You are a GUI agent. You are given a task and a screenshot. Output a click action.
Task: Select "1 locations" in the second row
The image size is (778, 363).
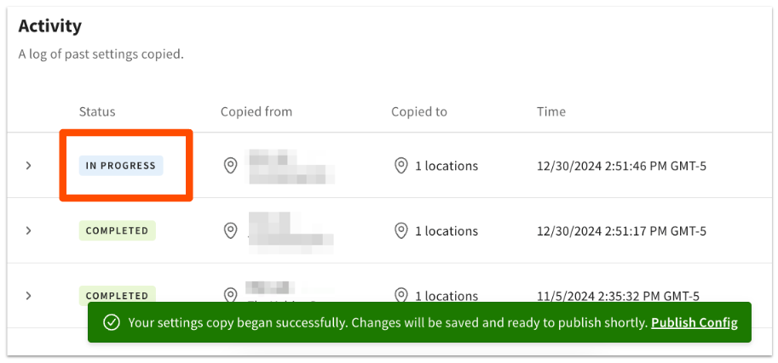click(446, 230)
